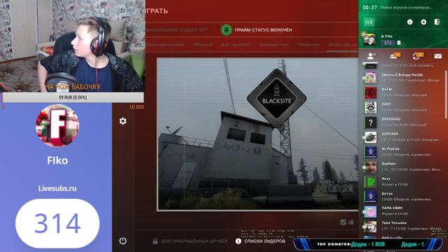Click the 314 subscriber counter pill
Viewport: 448px width, 252px height.
point(57,223)
